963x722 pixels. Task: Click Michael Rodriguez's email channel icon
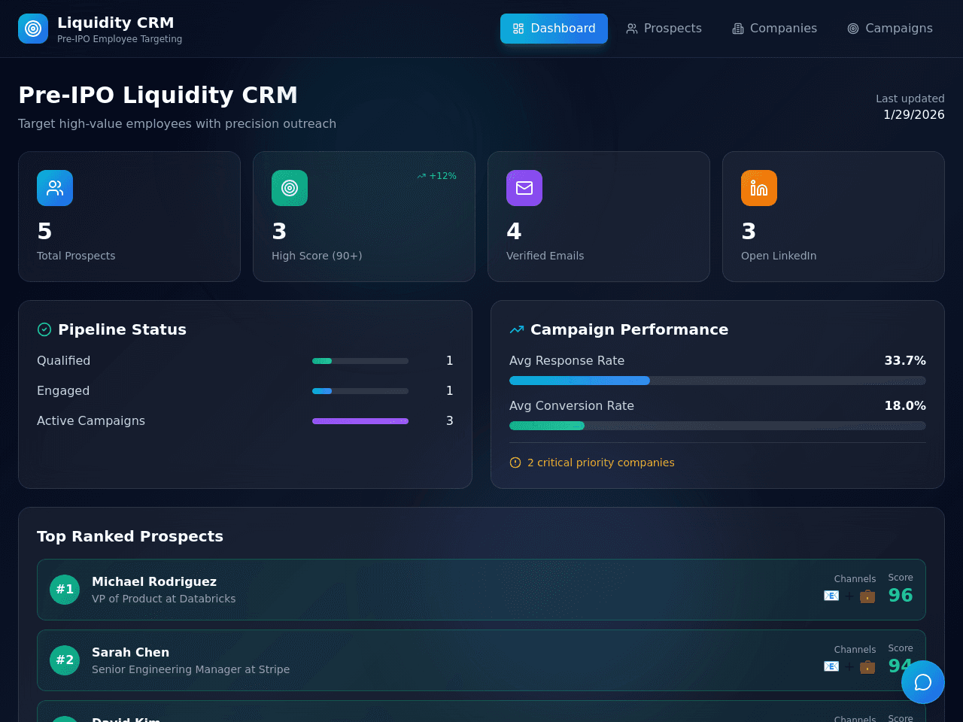point(831,596)
